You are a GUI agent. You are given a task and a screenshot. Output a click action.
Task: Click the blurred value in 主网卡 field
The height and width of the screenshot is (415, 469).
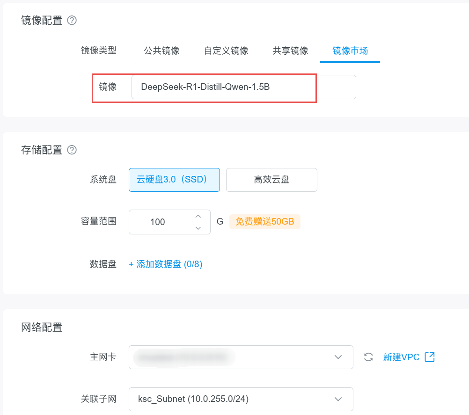[x=183, y=357]
